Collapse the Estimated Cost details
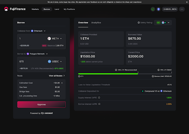This screenshot has width=189, height=134. coord(62,83)
